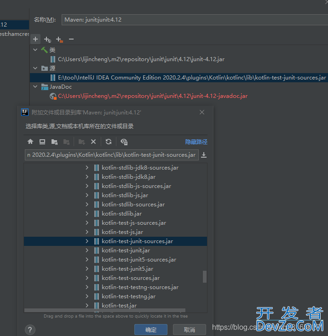Image resolution: width=328 pixels, height=336 pixels.
Task: Click the file tree vertical scrollbar thumb
Action: click(x=205, y=277)
